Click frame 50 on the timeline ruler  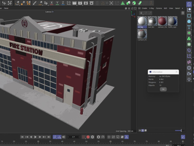pos(86,142)
